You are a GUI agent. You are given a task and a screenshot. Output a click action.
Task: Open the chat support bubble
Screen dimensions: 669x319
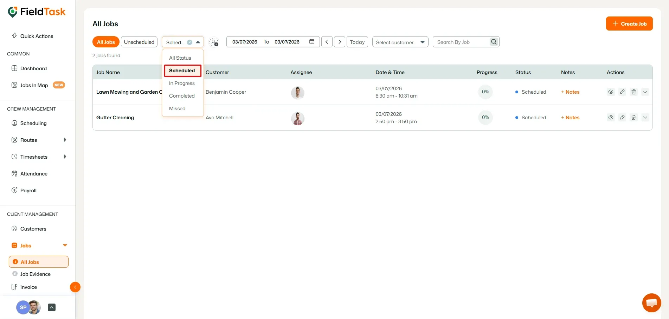[651, 303]
